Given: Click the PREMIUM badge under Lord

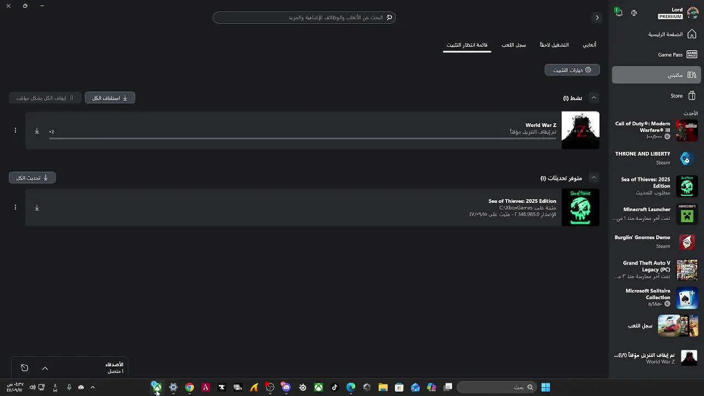Looking at the screenshot, I should (x=670, y=16).
